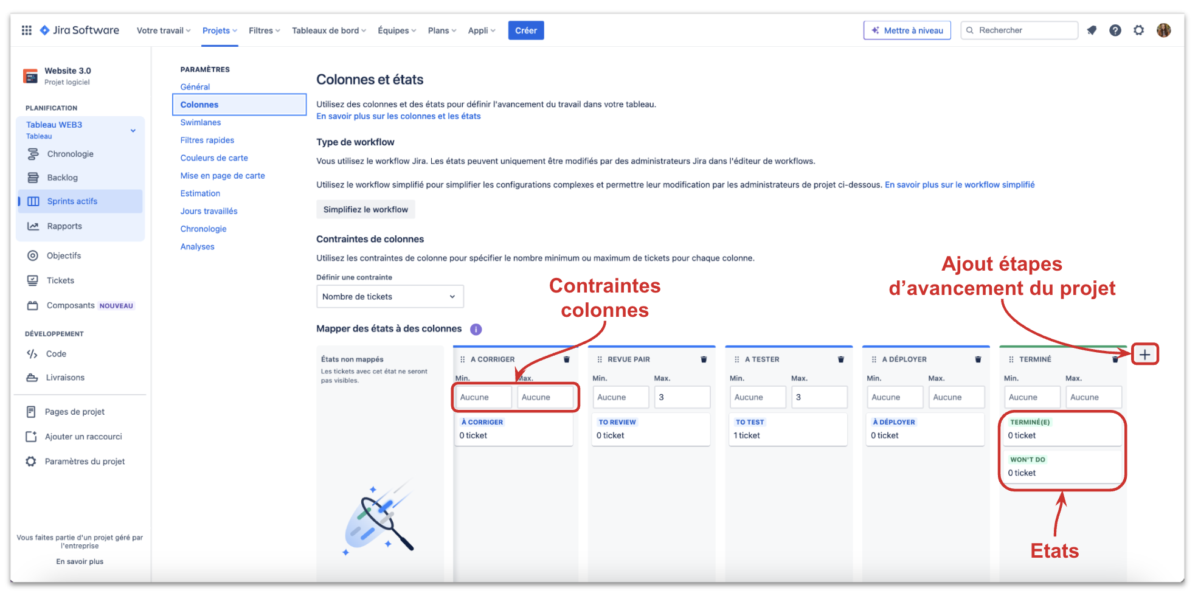
Task: Open the settings gear icon
Action: [x=1138, y=30]
